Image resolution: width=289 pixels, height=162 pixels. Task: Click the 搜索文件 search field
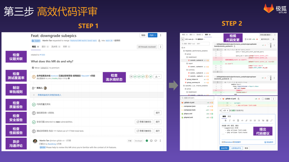(197, 98)
